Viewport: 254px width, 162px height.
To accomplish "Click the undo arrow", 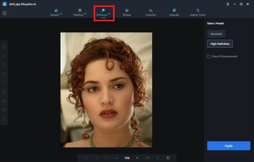I will pyautogui.click(x=96, y=158).
